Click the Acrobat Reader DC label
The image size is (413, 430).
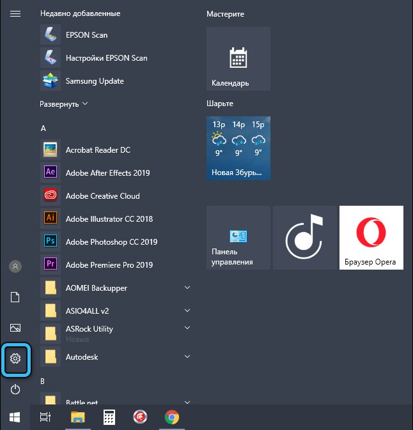(x=98, y=150)
